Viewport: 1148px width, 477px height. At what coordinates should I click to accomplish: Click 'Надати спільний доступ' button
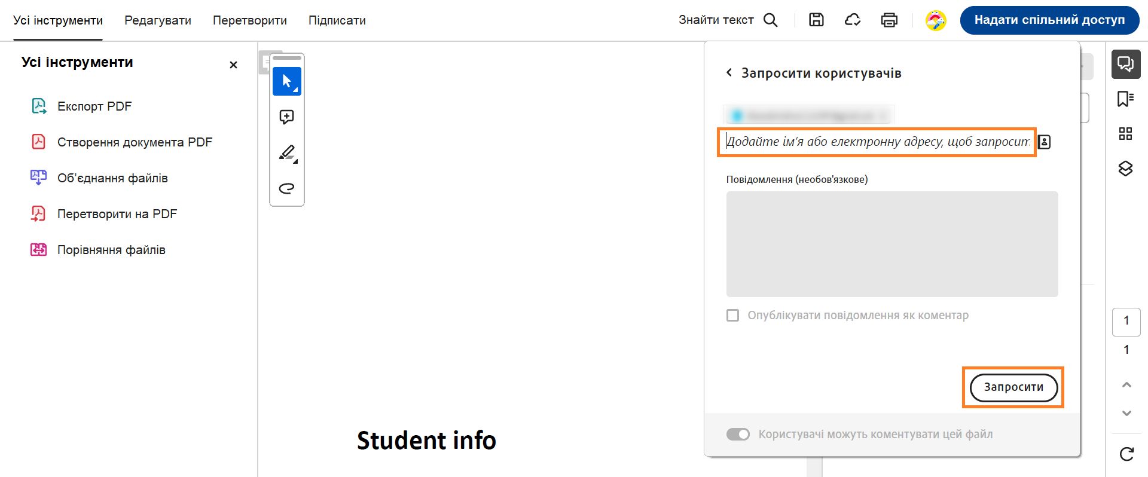point(1049,20)
